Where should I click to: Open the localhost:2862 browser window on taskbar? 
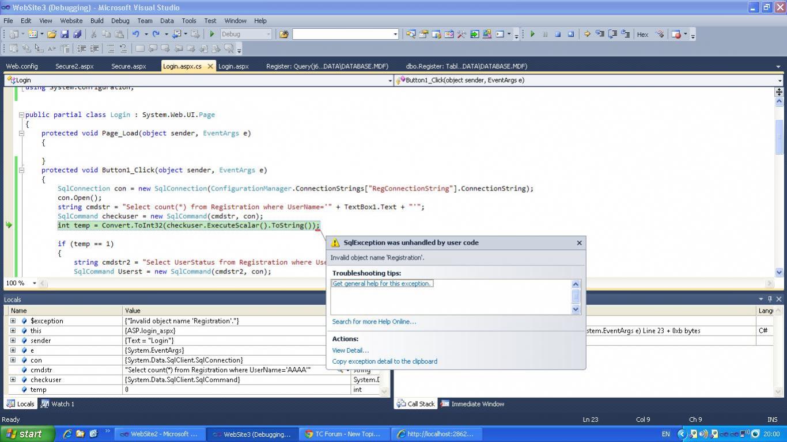(x=436, y=434)
